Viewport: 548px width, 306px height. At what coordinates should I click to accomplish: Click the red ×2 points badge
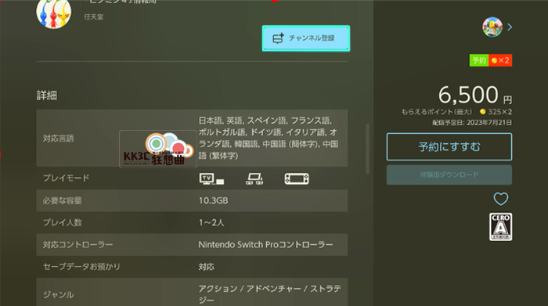click(x=500, y=60)
